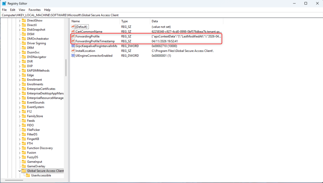
Task: Select the FuzzyDS key label
Action: tap(32, 157)
